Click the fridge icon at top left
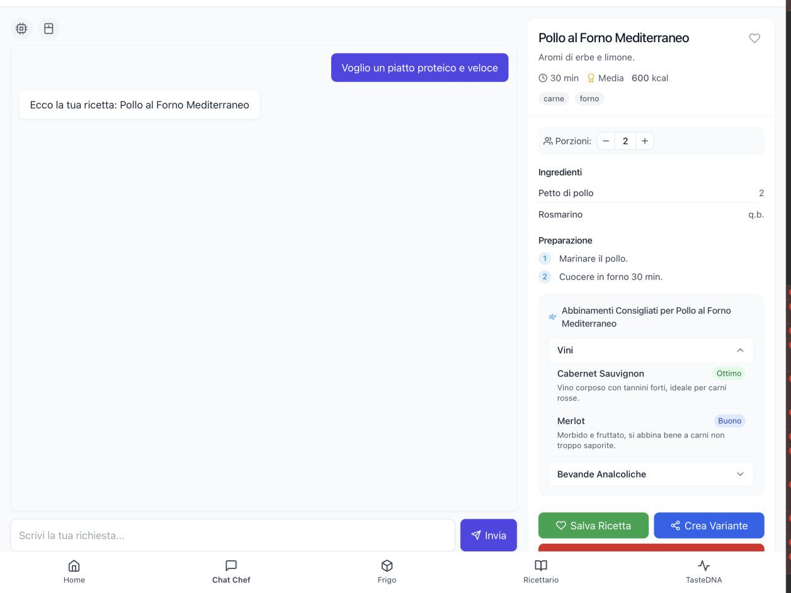 pos(48,28)
